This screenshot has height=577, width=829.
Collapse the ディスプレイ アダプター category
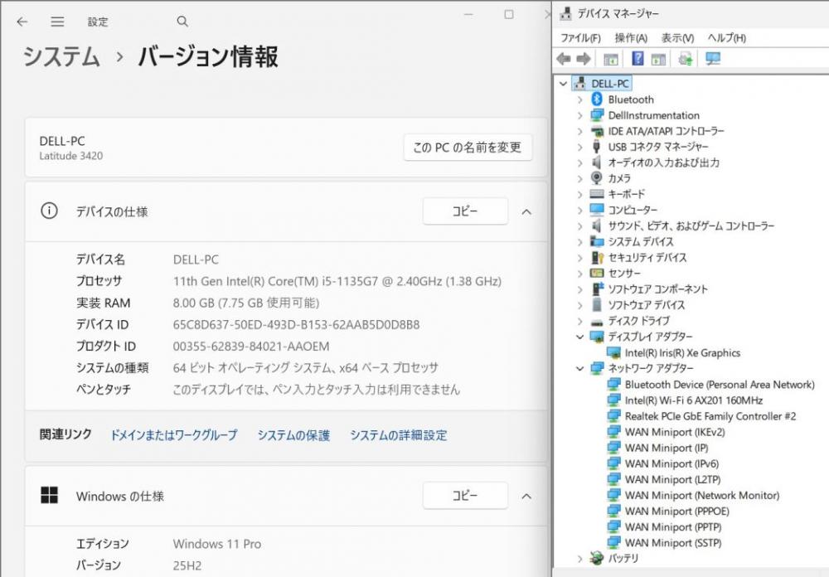pyautogui.click(x=580, y=337)
